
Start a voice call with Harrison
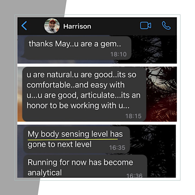(x=166, y=26)
